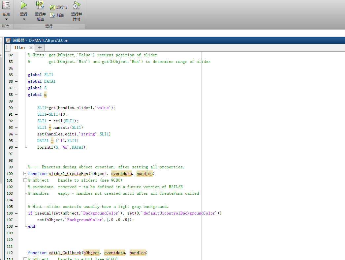This screenshot has width=345, height=260.
Task: Click the highlighted handles parameter on line 112
Action: (x=138, y=253)
